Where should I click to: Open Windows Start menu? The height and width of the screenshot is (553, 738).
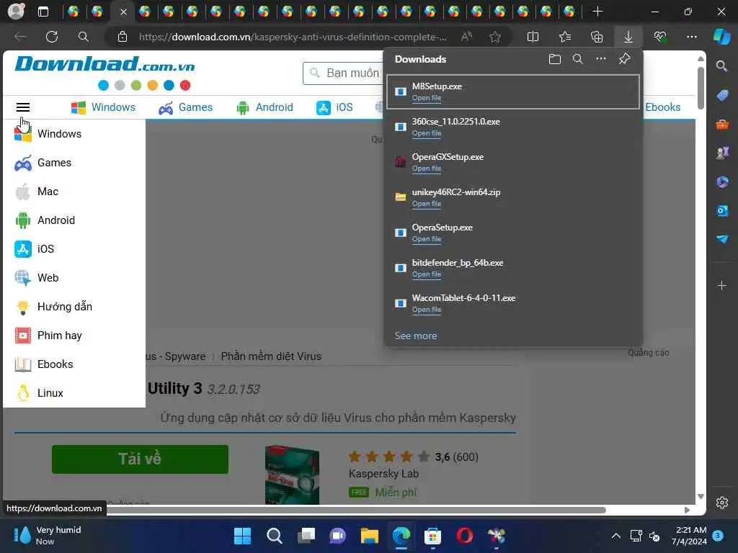242,536
